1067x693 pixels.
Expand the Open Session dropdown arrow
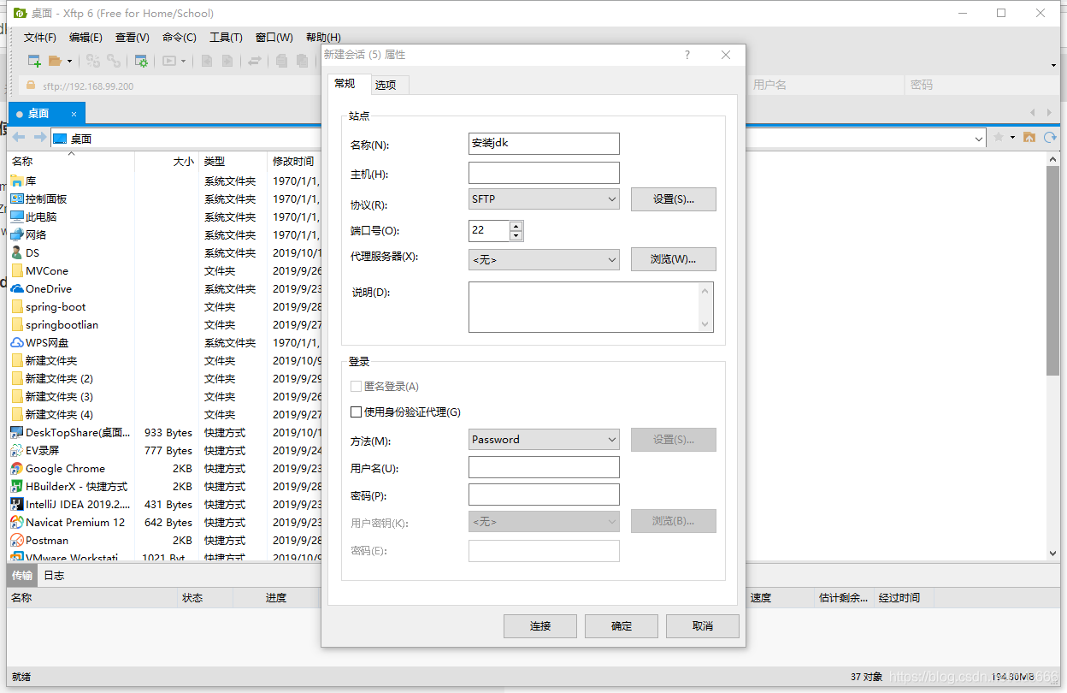tap(69, 62)
